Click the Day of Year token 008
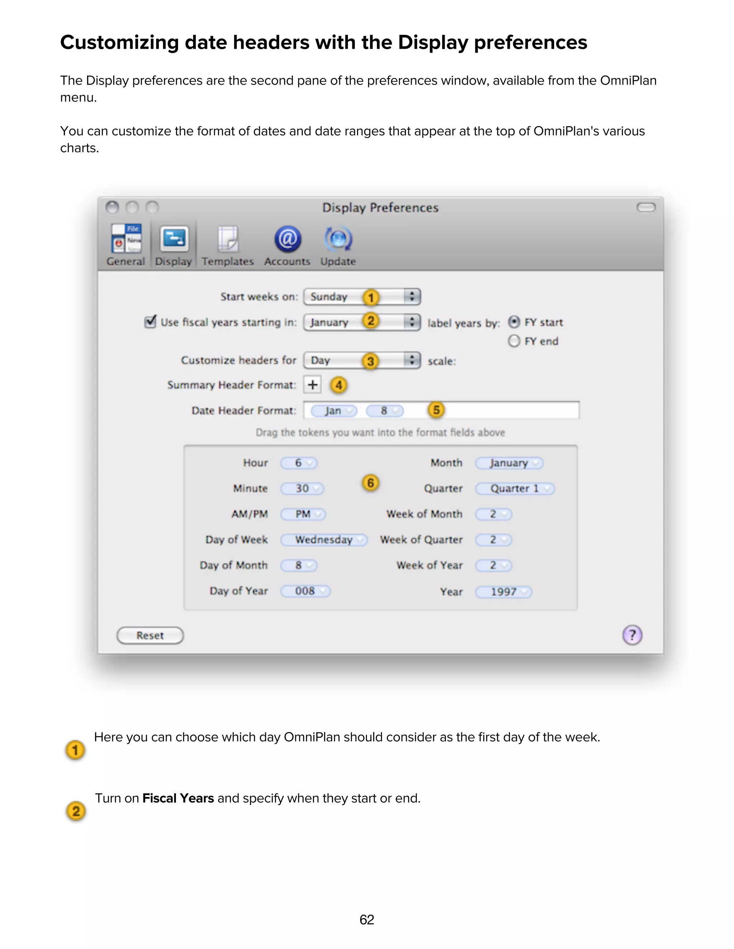The height and width of the screenshot is (949, 734). [305, 591]
